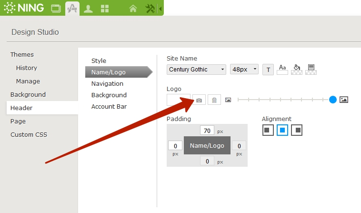
Task: Click the blue logo size slider handle
Action: pyautogui.click(x=333, y=100)
